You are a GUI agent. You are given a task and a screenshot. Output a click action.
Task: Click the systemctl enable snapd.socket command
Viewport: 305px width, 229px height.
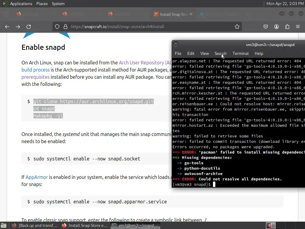[x=87, y=159]
